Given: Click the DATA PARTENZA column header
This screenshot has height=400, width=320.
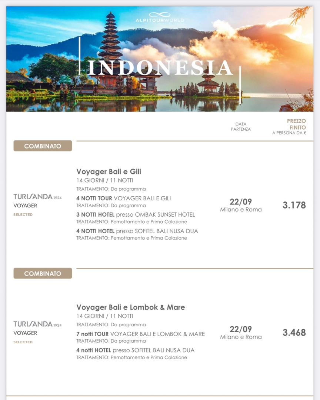Looking at the screenshot, I should 241,127.
